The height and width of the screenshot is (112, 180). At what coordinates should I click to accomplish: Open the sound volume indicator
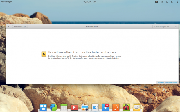[x=162, y=2]
